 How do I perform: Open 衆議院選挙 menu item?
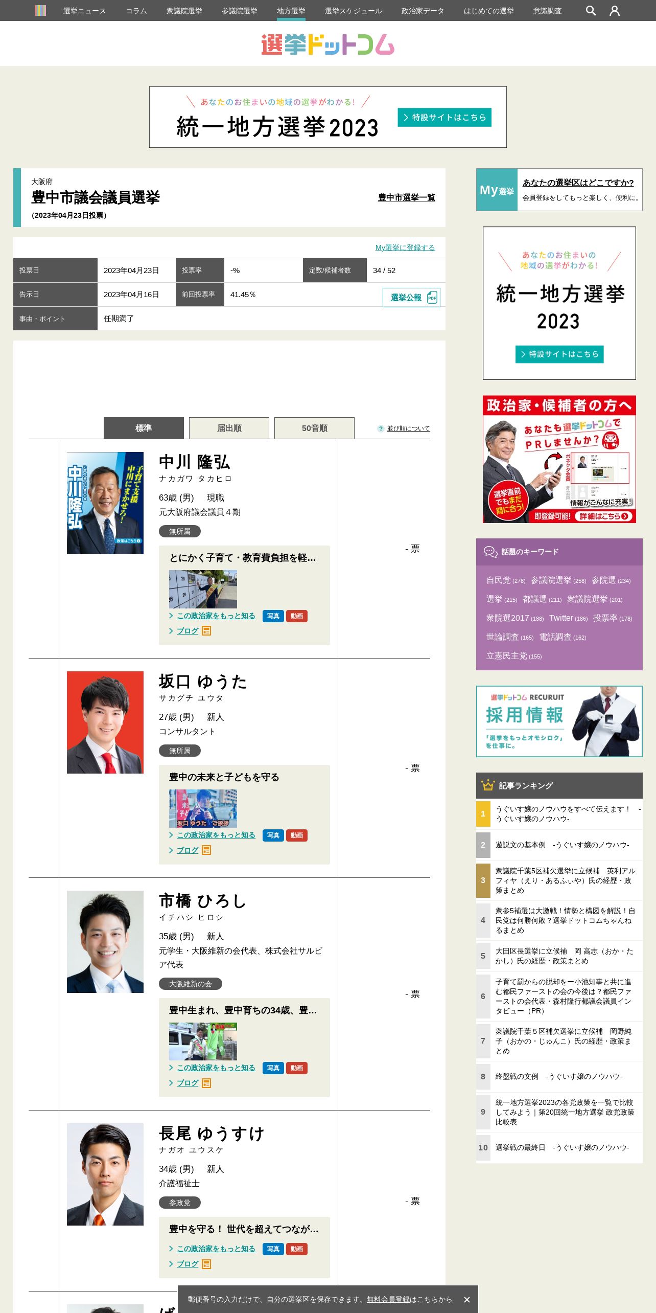click(x=184, y=11)
